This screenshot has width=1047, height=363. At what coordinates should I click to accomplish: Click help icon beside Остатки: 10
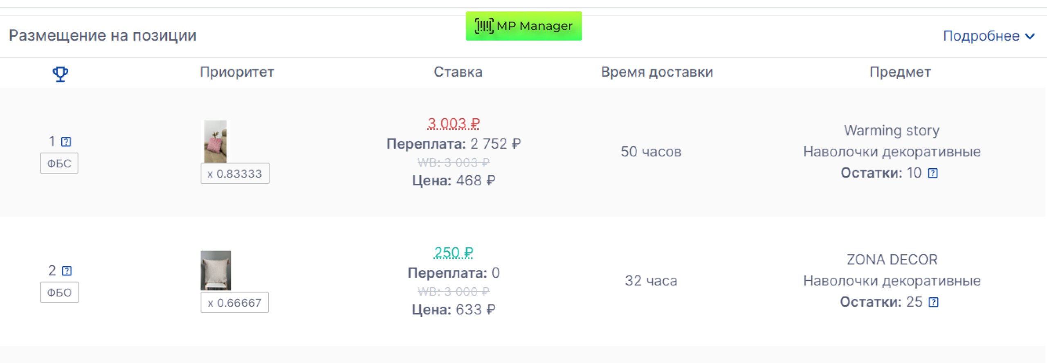[933, 173]
